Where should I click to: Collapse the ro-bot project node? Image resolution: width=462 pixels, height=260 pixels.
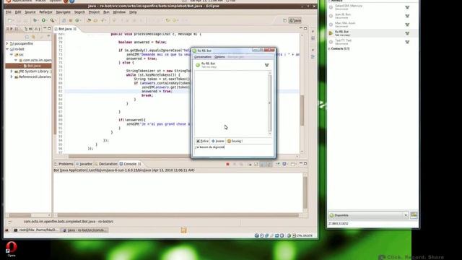[7, 49]
